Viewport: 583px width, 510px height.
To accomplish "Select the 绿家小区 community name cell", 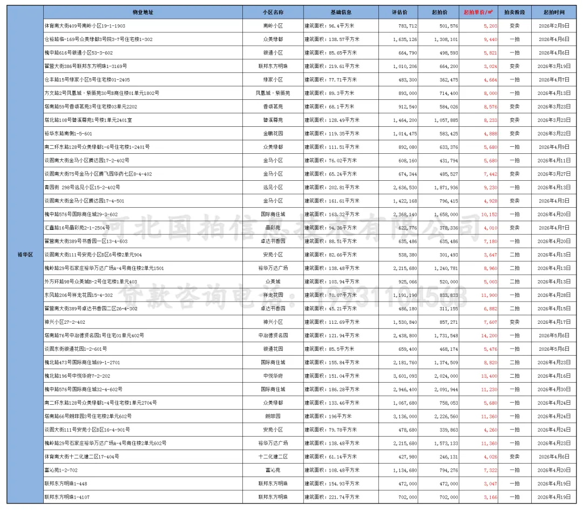I will 273,80.
